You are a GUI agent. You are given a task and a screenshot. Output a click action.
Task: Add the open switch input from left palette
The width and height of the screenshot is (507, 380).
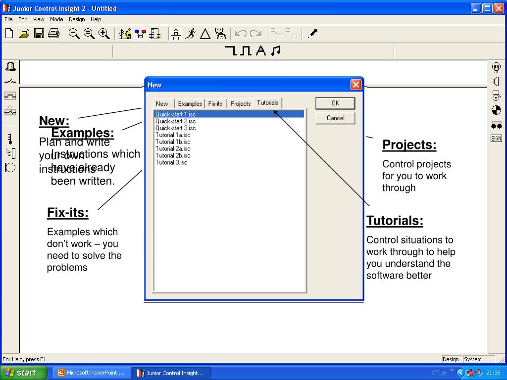point(10,81)
